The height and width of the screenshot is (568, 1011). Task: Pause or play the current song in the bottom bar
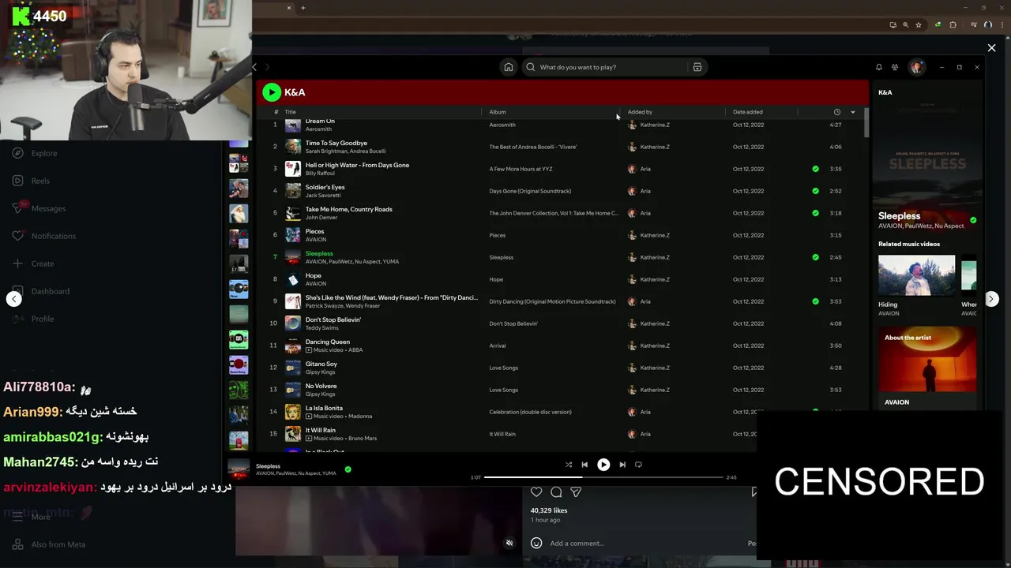click(603, 465)
